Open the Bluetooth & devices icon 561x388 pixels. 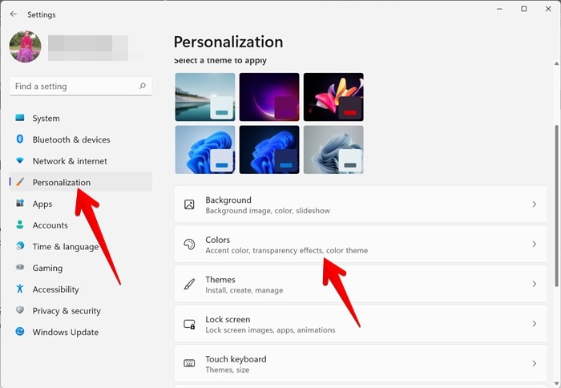click(x=20, y=139)
